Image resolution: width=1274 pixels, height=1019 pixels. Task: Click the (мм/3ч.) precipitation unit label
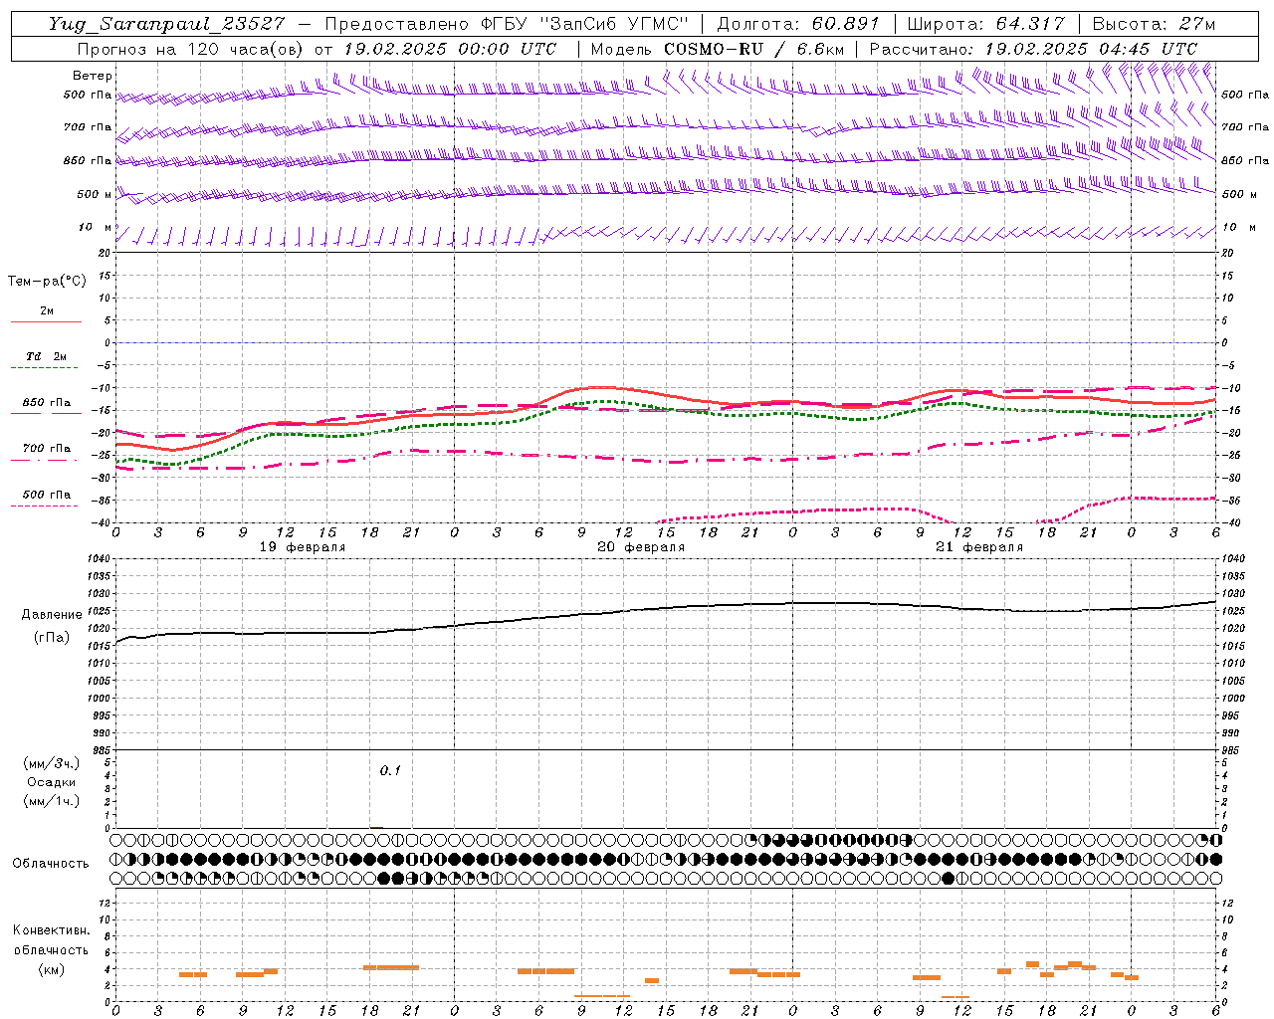(x=52, y=763)
